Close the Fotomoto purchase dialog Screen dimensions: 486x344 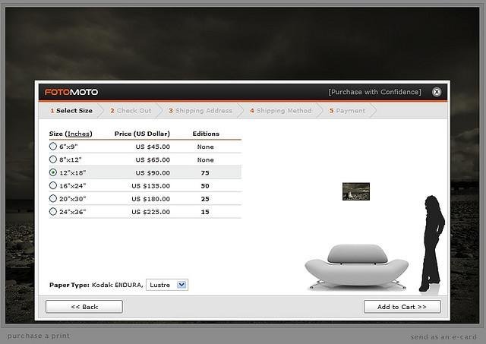(437, 92)
